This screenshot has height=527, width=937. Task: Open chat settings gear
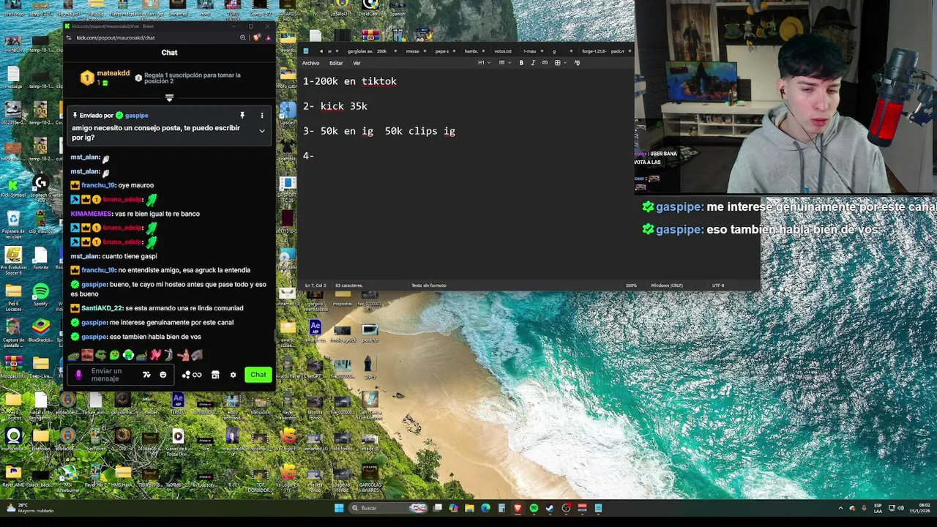click(233, 375)
